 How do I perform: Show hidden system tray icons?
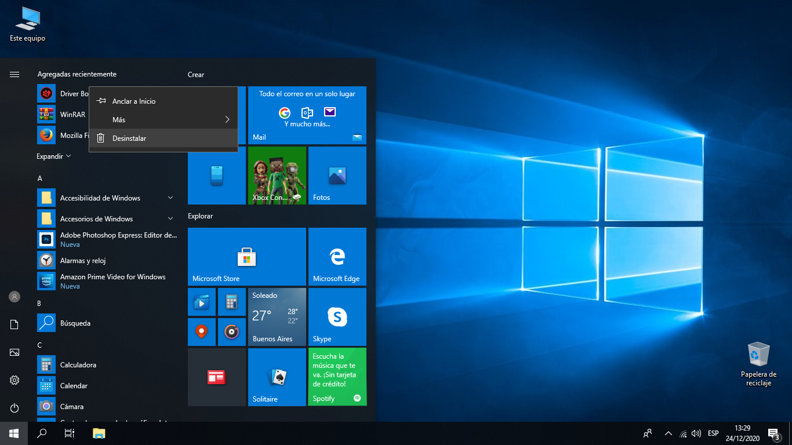669,433
